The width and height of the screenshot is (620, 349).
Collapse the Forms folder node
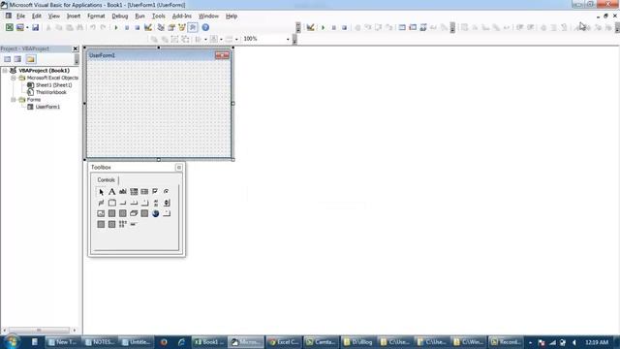[13, 100]
